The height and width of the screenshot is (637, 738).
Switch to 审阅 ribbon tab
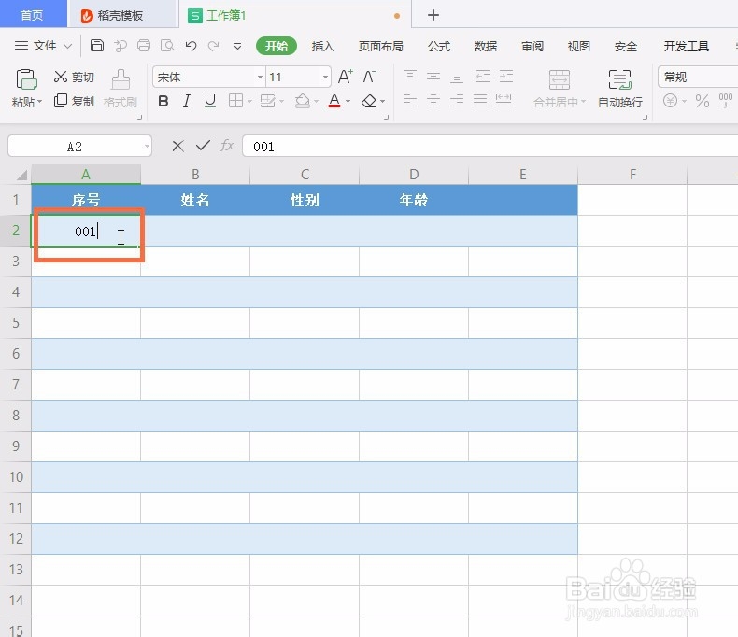(x=532, y=46)
